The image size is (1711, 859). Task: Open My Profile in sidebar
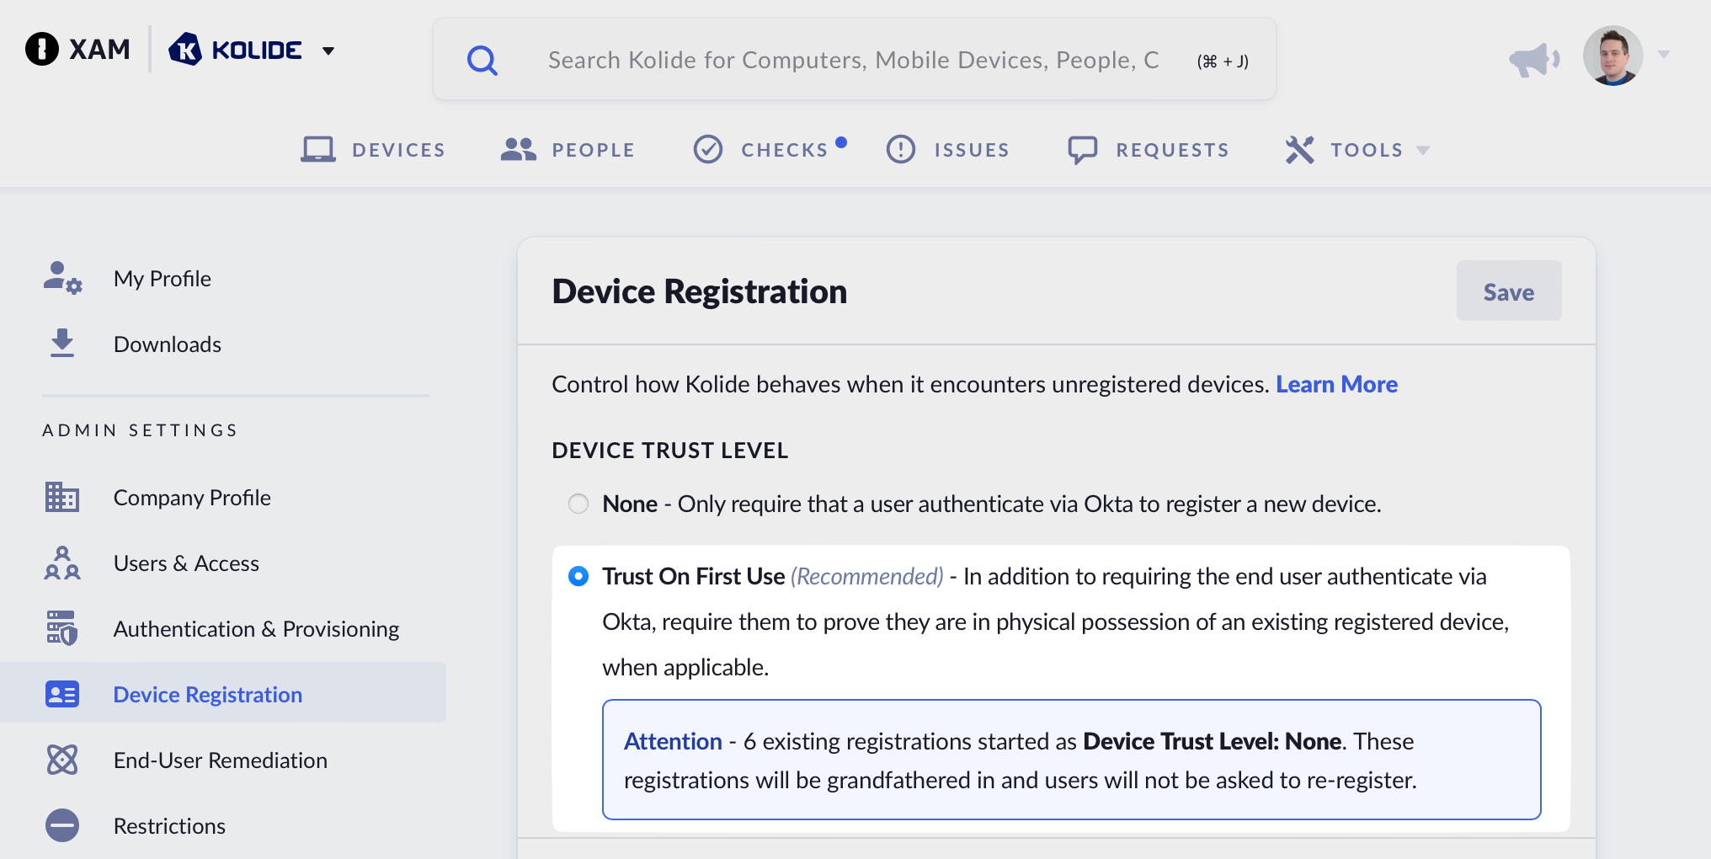(x=163, y=279)
